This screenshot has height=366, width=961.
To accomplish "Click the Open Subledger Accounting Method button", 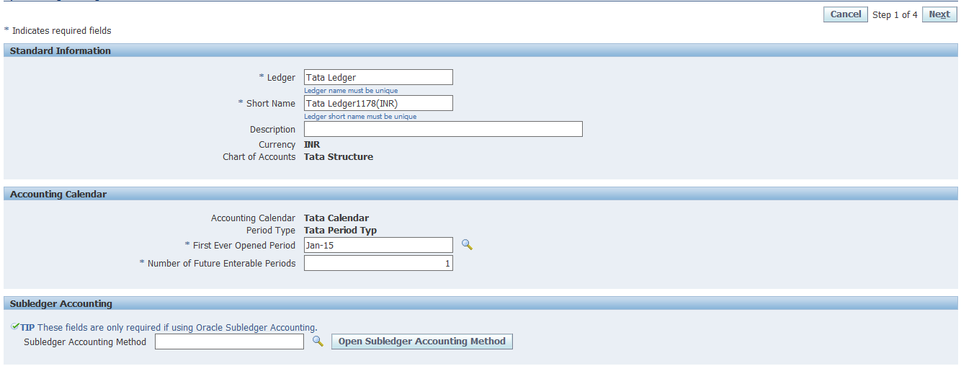I will pos(421,342).
